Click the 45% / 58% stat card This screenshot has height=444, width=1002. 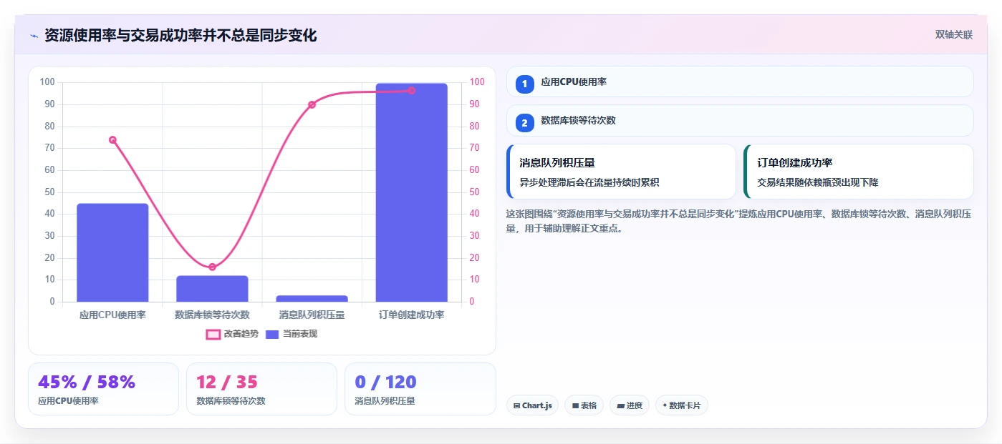pyautogui.click(x=103, y=389)
